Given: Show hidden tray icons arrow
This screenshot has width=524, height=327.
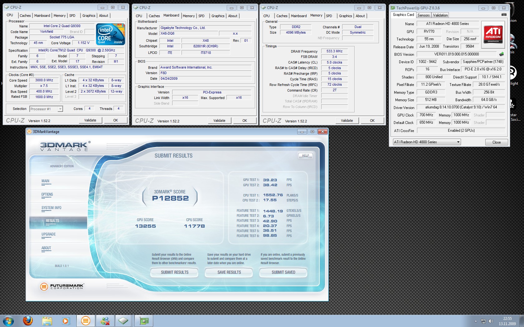Looking at the screenshot, I should [x=476, y=321].
